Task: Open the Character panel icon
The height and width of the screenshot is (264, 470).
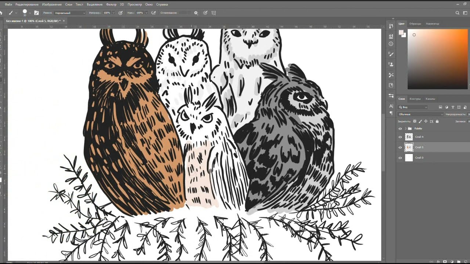Action: [391, 106]
